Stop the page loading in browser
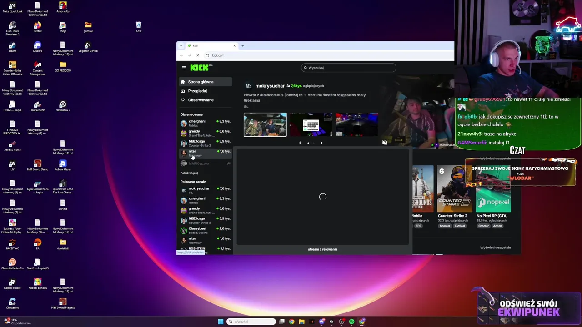The width and height of the screenshot is (582, 327). click(x=197, y=55)
